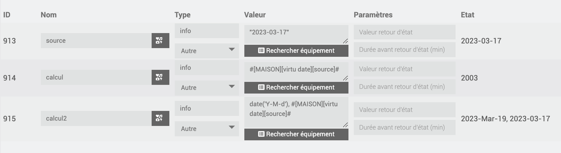Screen dimensions: 561x153
Task: Click the icon picker next to calcul2 name
Action: click(x=160, y=118)
